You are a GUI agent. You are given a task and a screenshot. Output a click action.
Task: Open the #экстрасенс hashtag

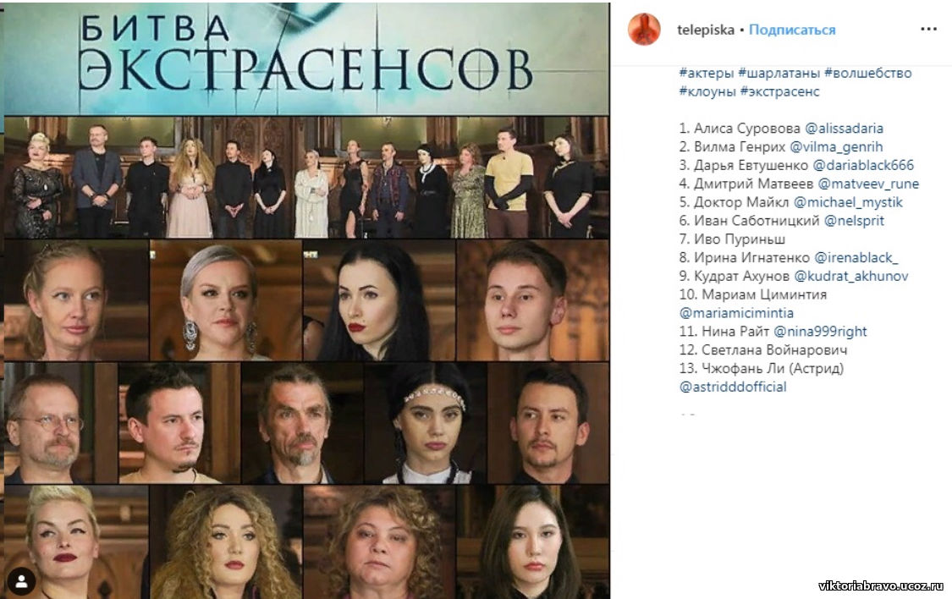(779, 91)
